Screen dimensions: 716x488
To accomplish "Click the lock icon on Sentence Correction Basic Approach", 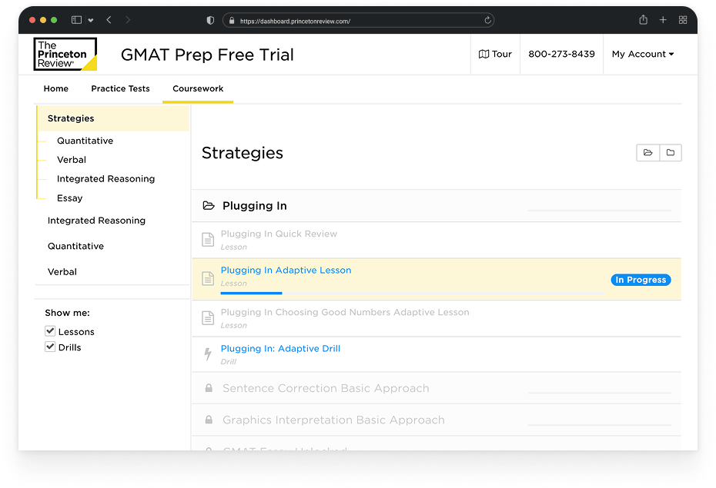I will point(208,388).
